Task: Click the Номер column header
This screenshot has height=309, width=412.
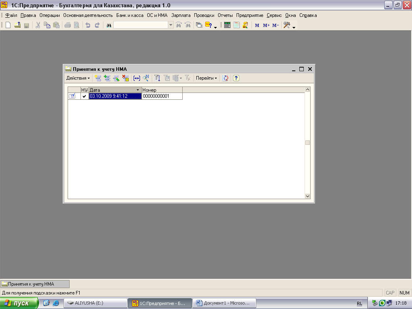Action: click(x=162, y=90)
